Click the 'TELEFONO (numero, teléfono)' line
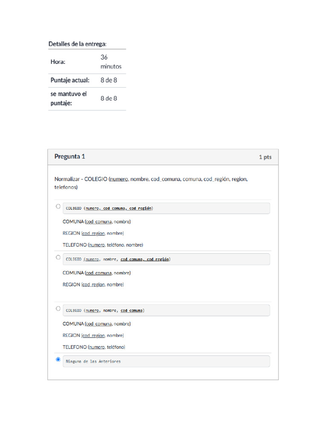The image size is (327, 436). [x=94, y=347]
